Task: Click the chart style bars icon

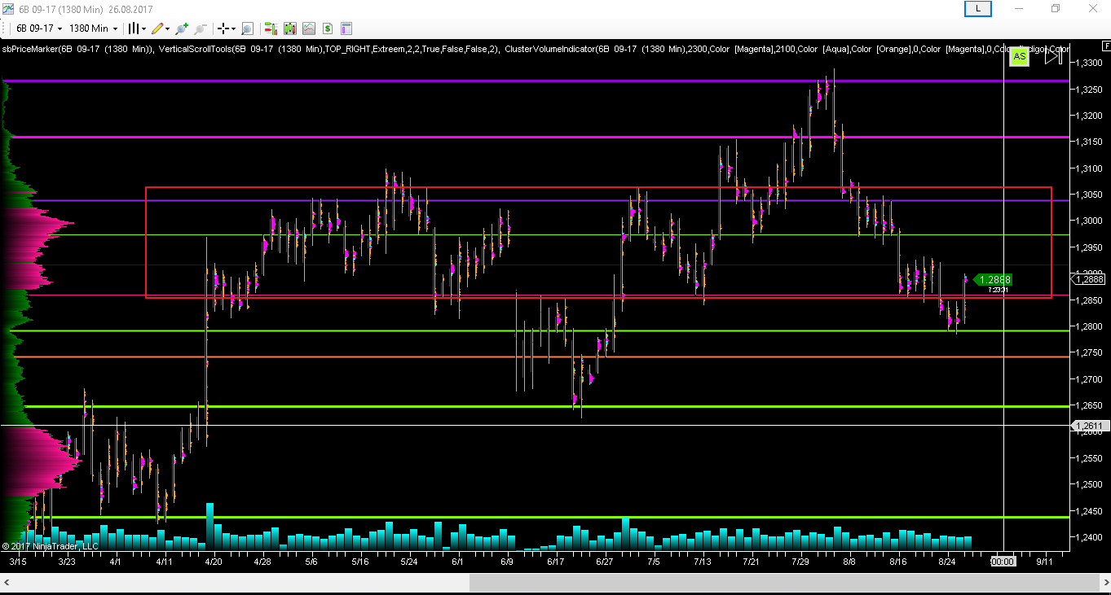Action: (134, 28)
